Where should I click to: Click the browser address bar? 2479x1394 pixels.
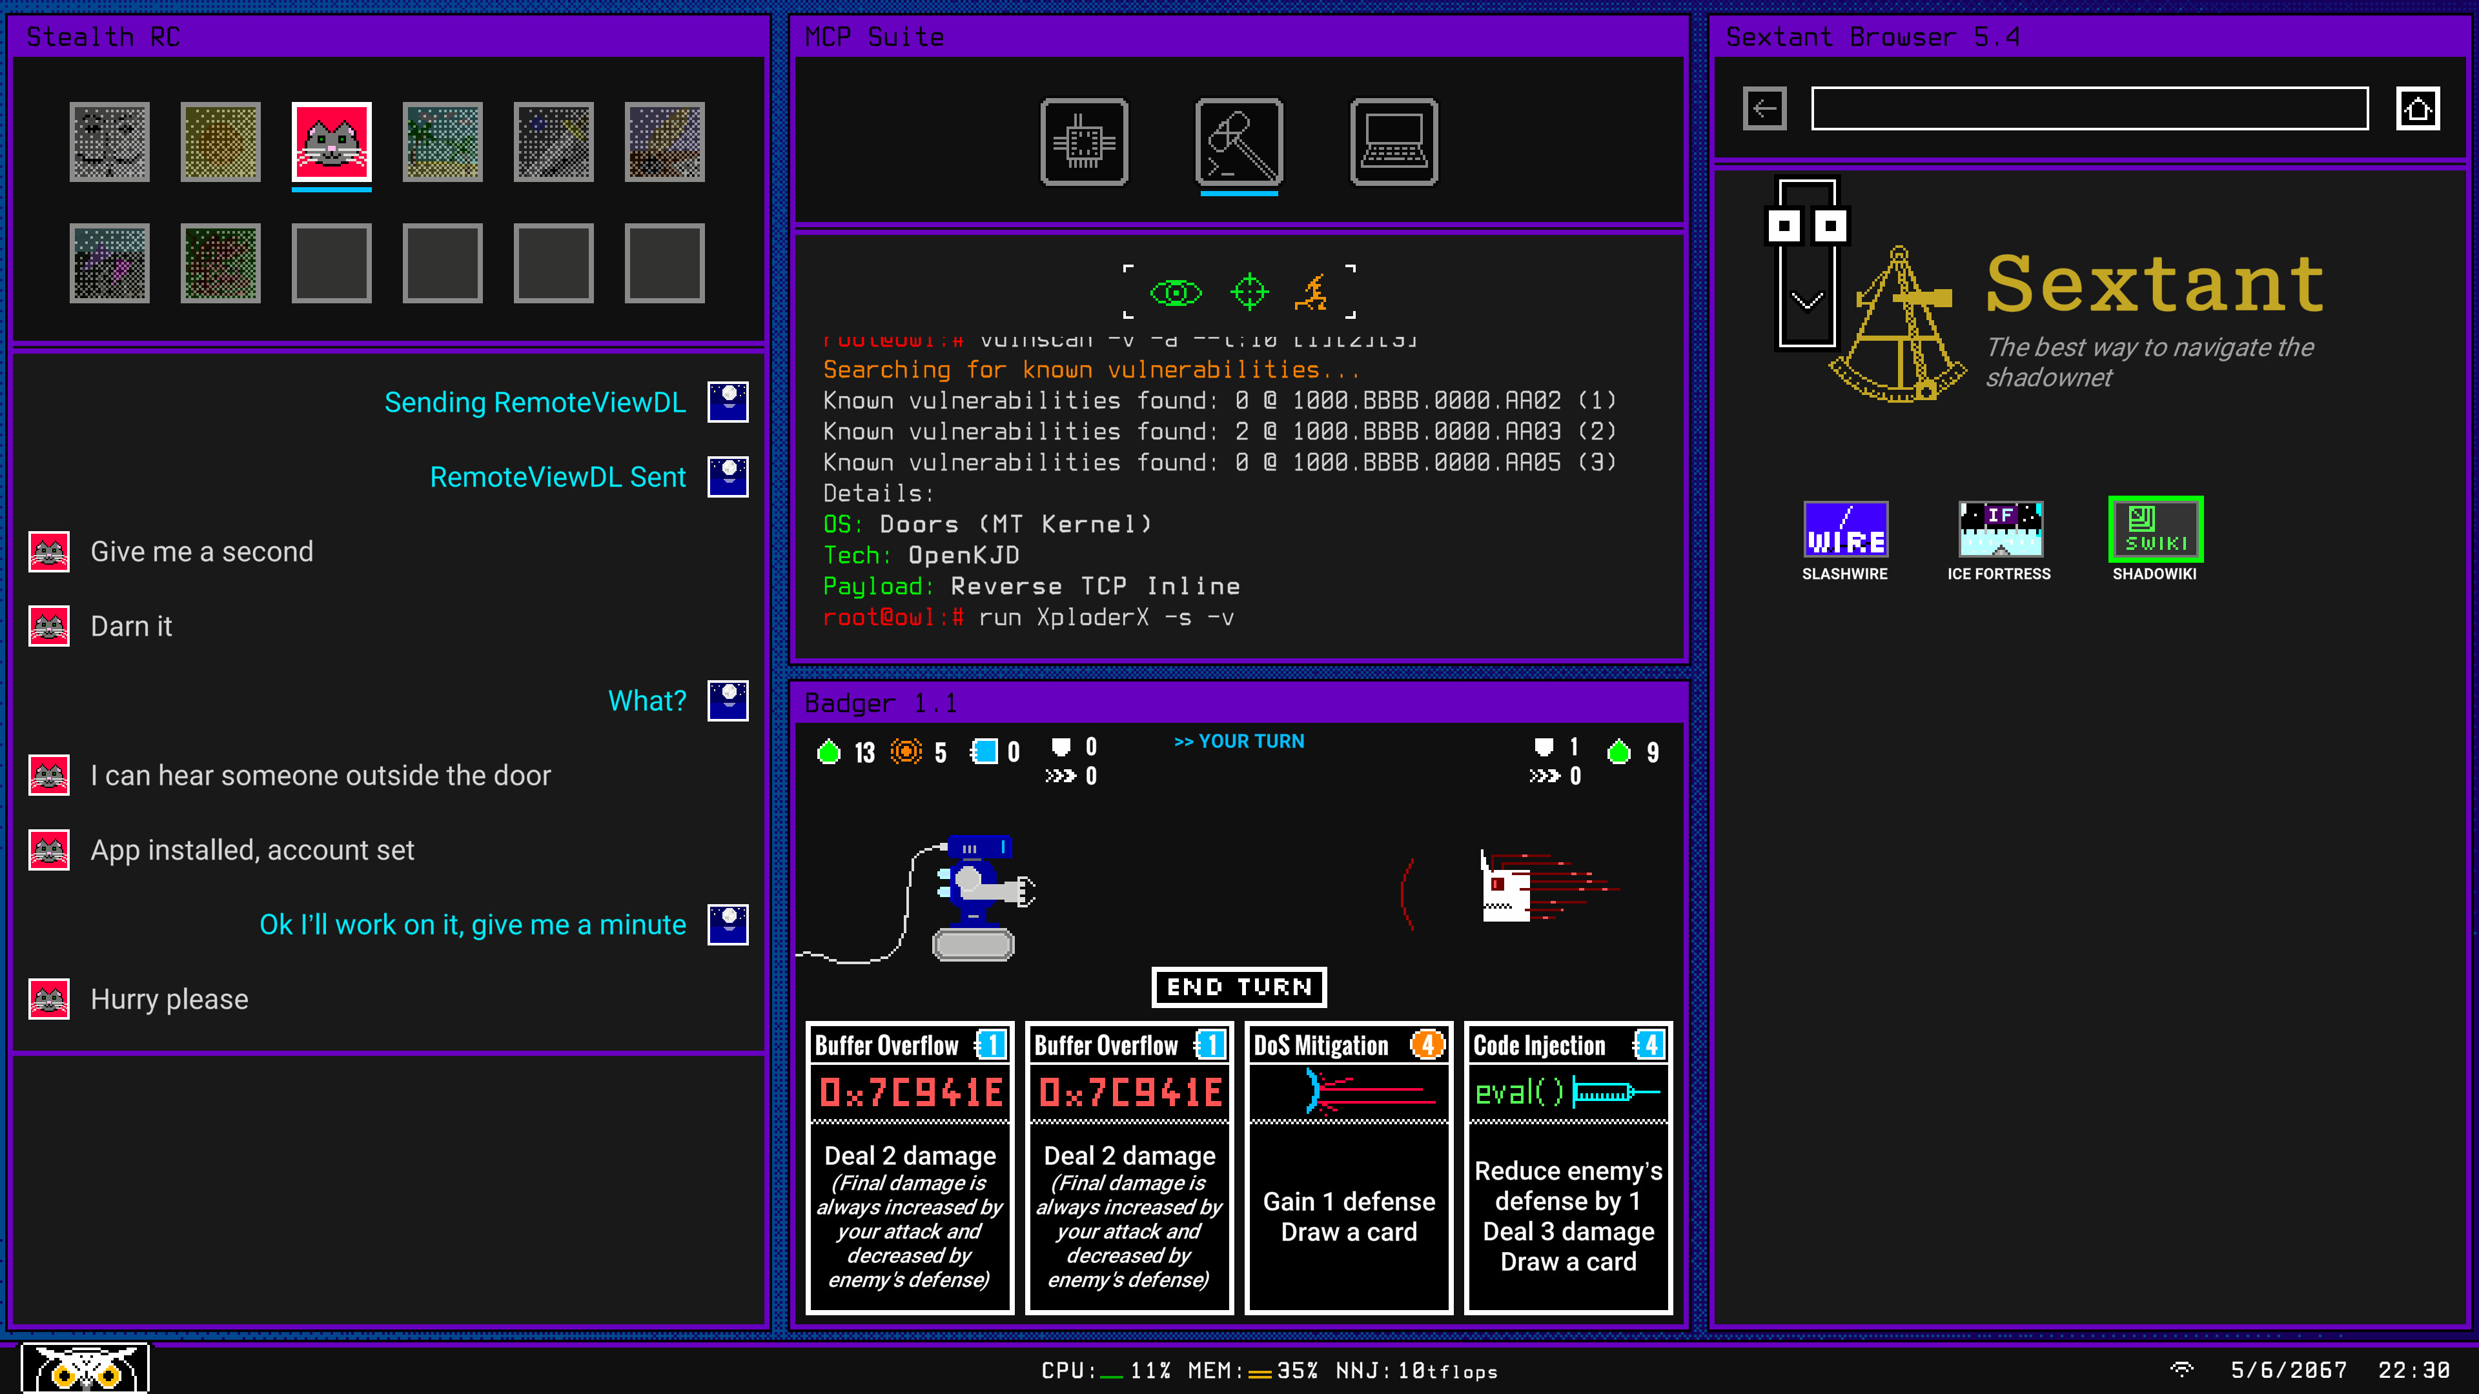[2088, 108]
